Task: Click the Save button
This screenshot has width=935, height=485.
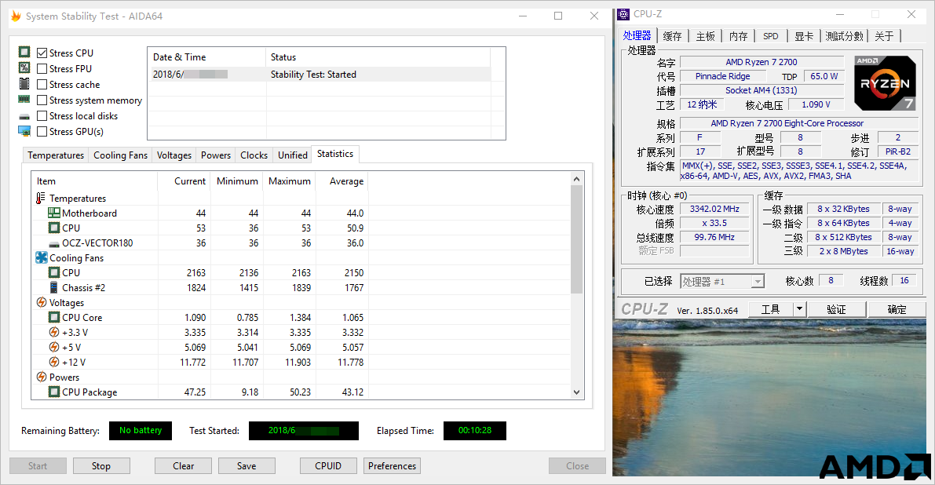Action: point(247,466)
